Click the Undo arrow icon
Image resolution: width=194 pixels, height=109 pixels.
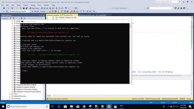[66, 8]
